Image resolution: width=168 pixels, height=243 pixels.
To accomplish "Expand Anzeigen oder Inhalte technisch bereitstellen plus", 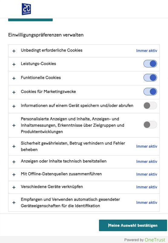I will pyautogui.click(x=14, y=162).
